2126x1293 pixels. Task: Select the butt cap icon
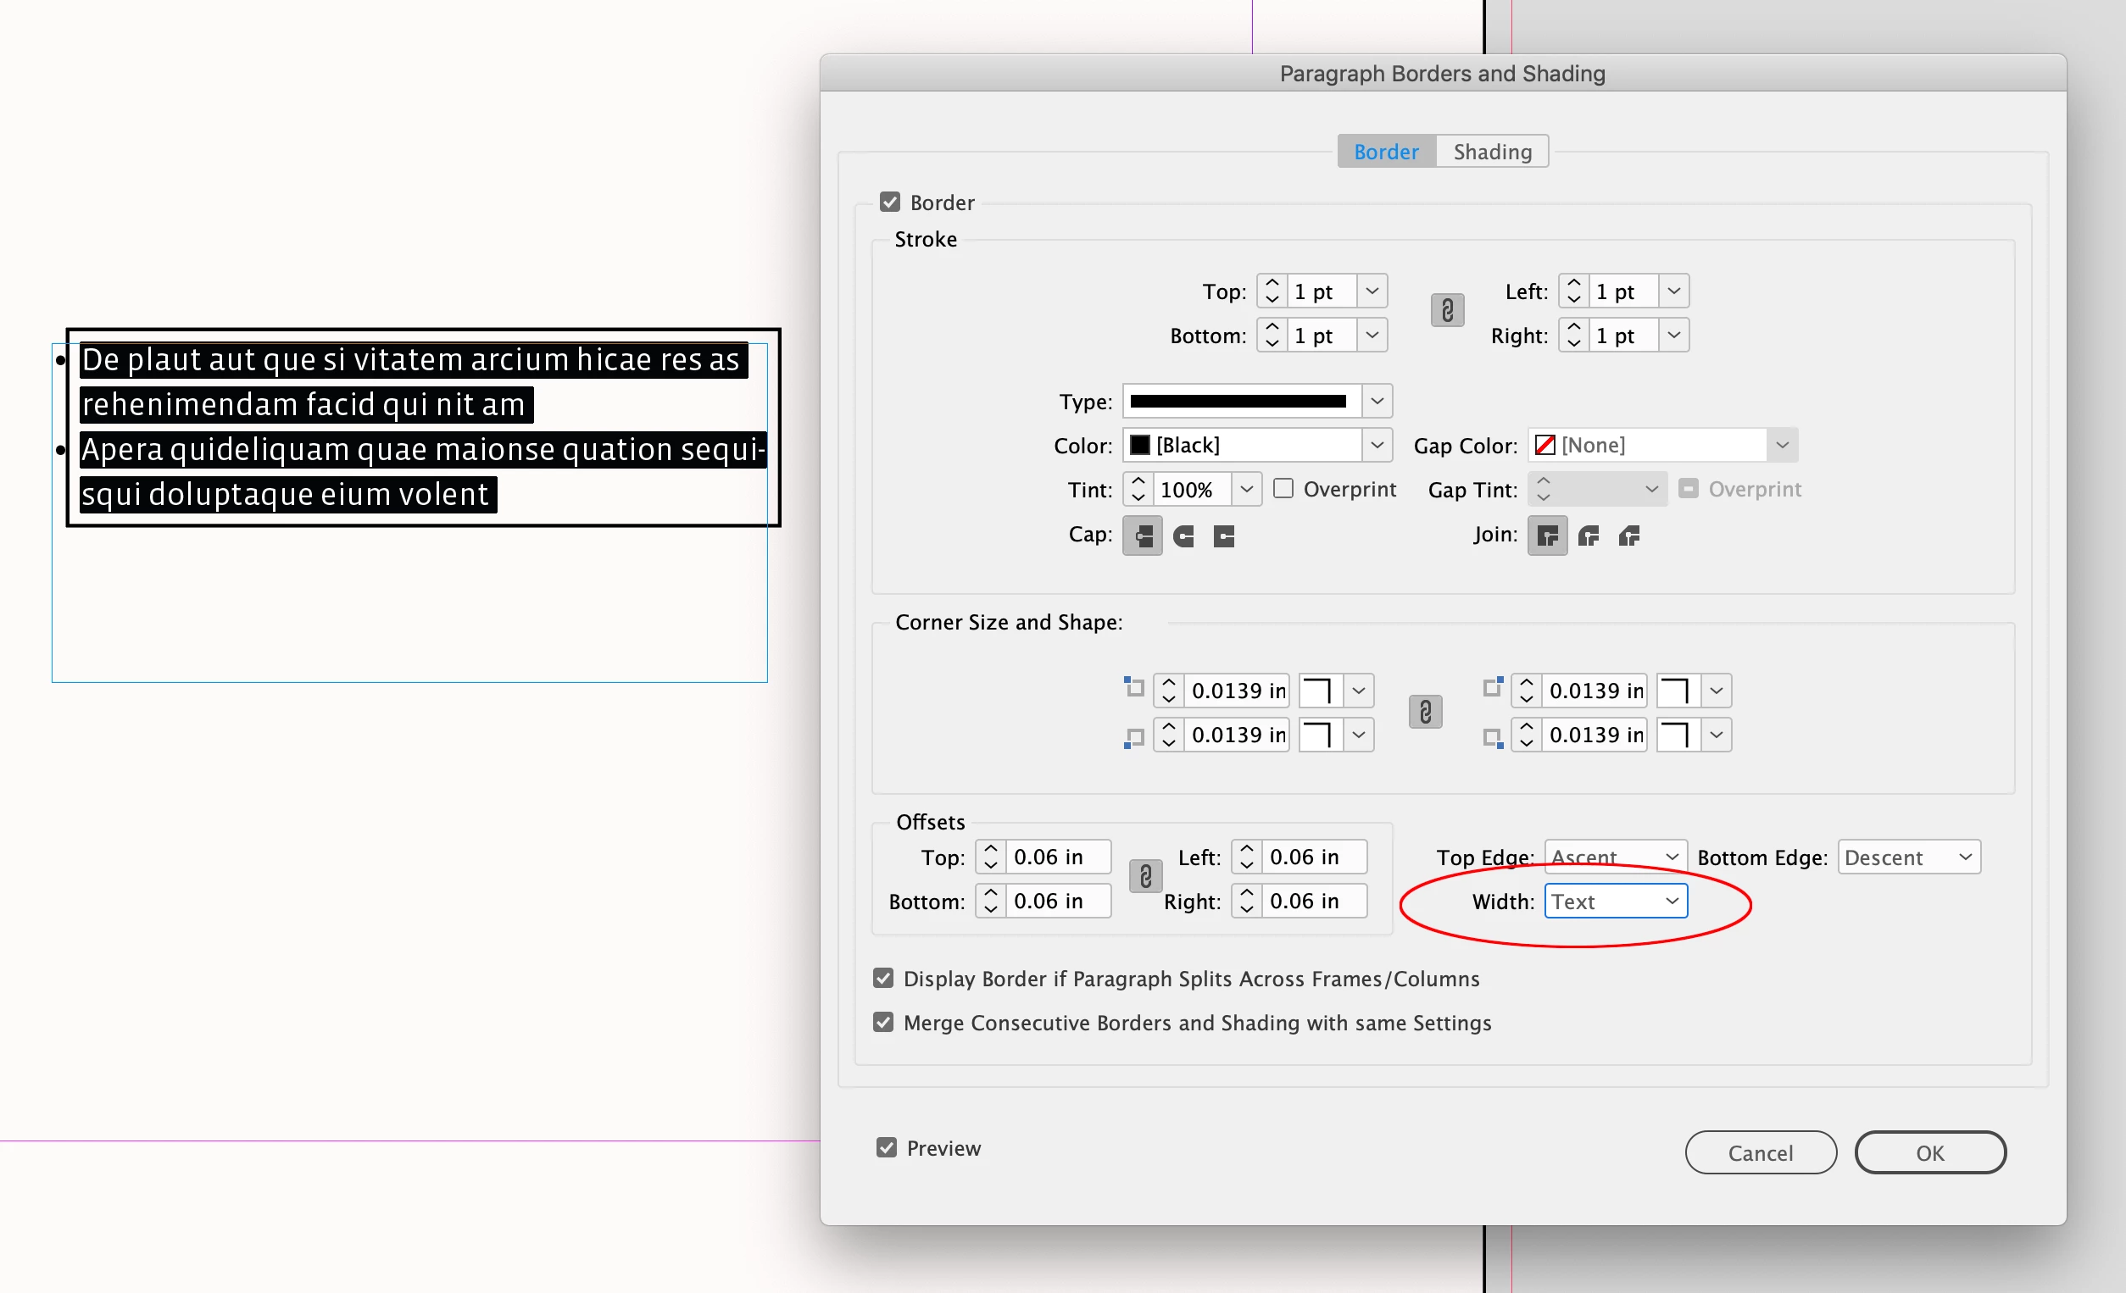[x=1143, y=536]
